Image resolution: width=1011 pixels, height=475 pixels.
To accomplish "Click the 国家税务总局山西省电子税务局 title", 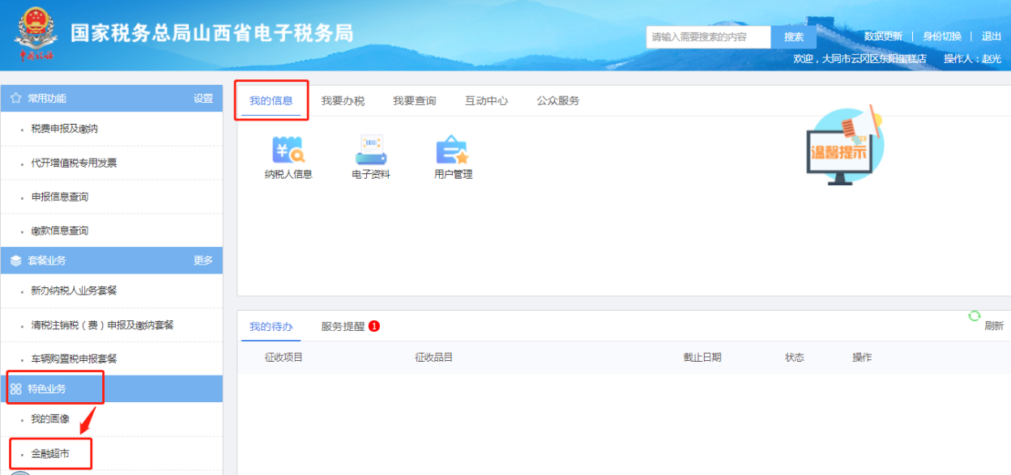I will pyautogui.click(x=212, y=34).
